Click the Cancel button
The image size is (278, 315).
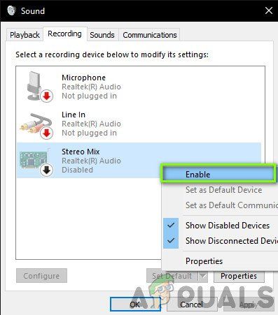192,305
